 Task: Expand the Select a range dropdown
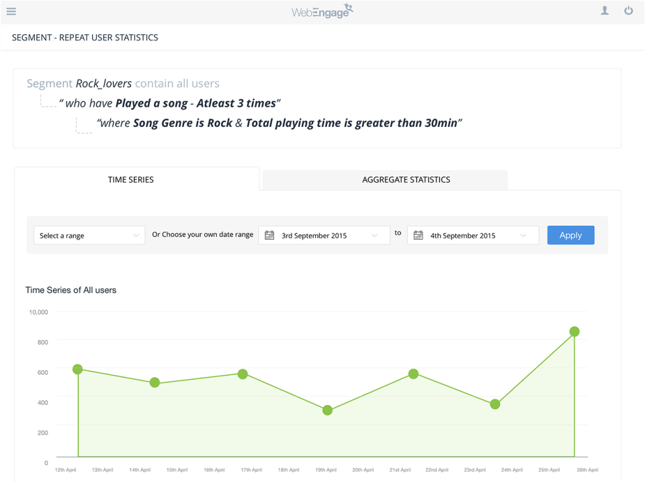pos(89,235)
